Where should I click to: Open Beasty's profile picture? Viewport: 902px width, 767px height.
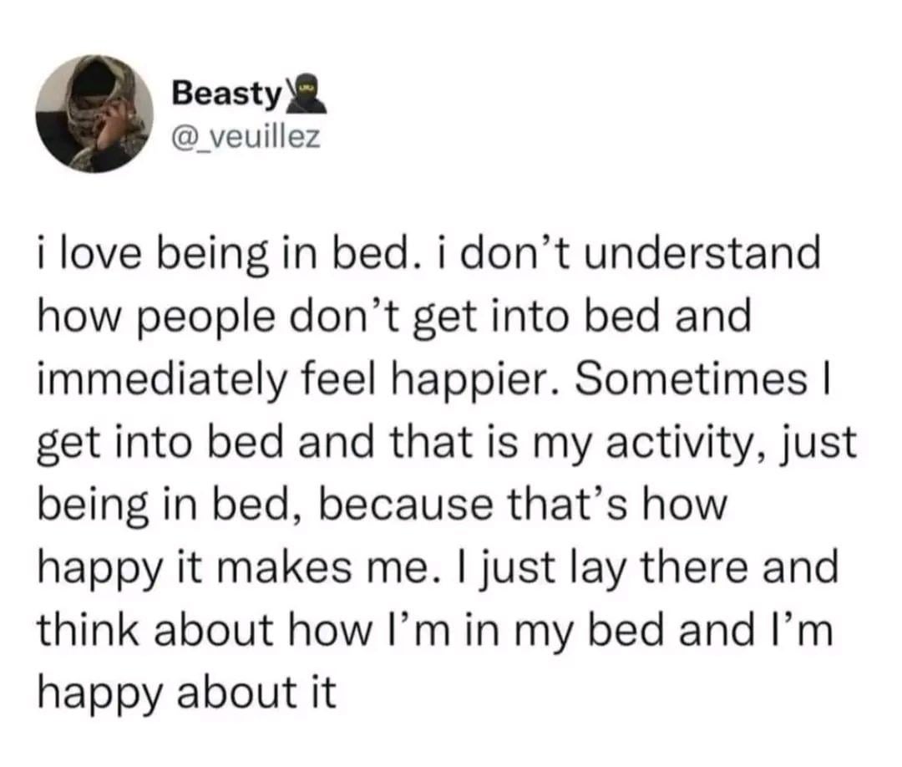pos(92,113)
